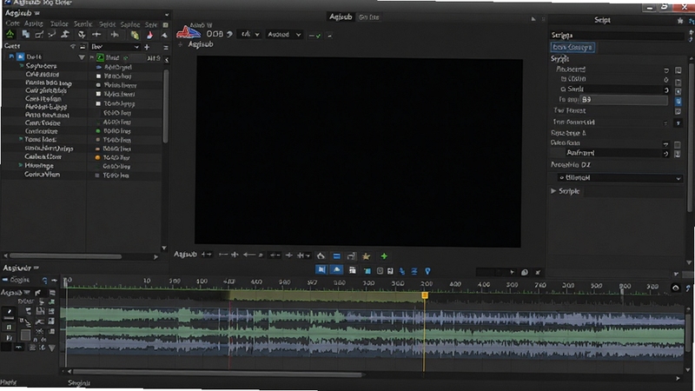This screenshot has height=391, width=695.
Task: Toggle the white checkbox just below the blue oval row
Action: (x=98, y=76)
